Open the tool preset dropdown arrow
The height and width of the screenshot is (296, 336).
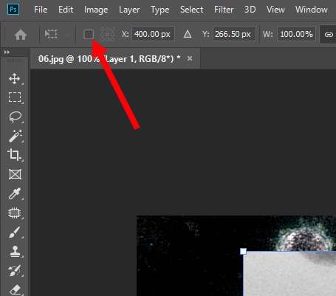(66, 35)
